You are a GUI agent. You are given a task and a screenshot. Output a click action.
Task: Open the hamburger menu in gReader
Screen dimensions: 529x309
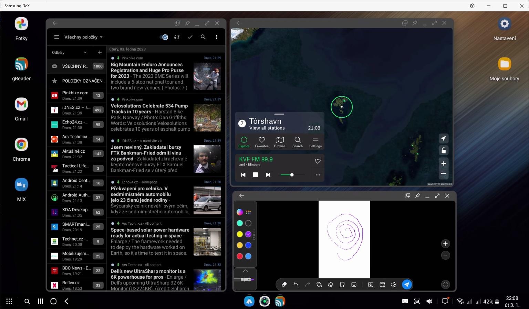pyautogui.click(x=57, y=37)
